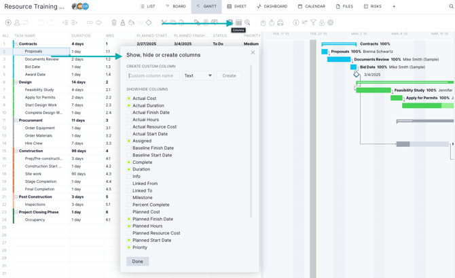Check the Baseline Start Date column
This screenshot has width=455, height=278.
point(129,155)
